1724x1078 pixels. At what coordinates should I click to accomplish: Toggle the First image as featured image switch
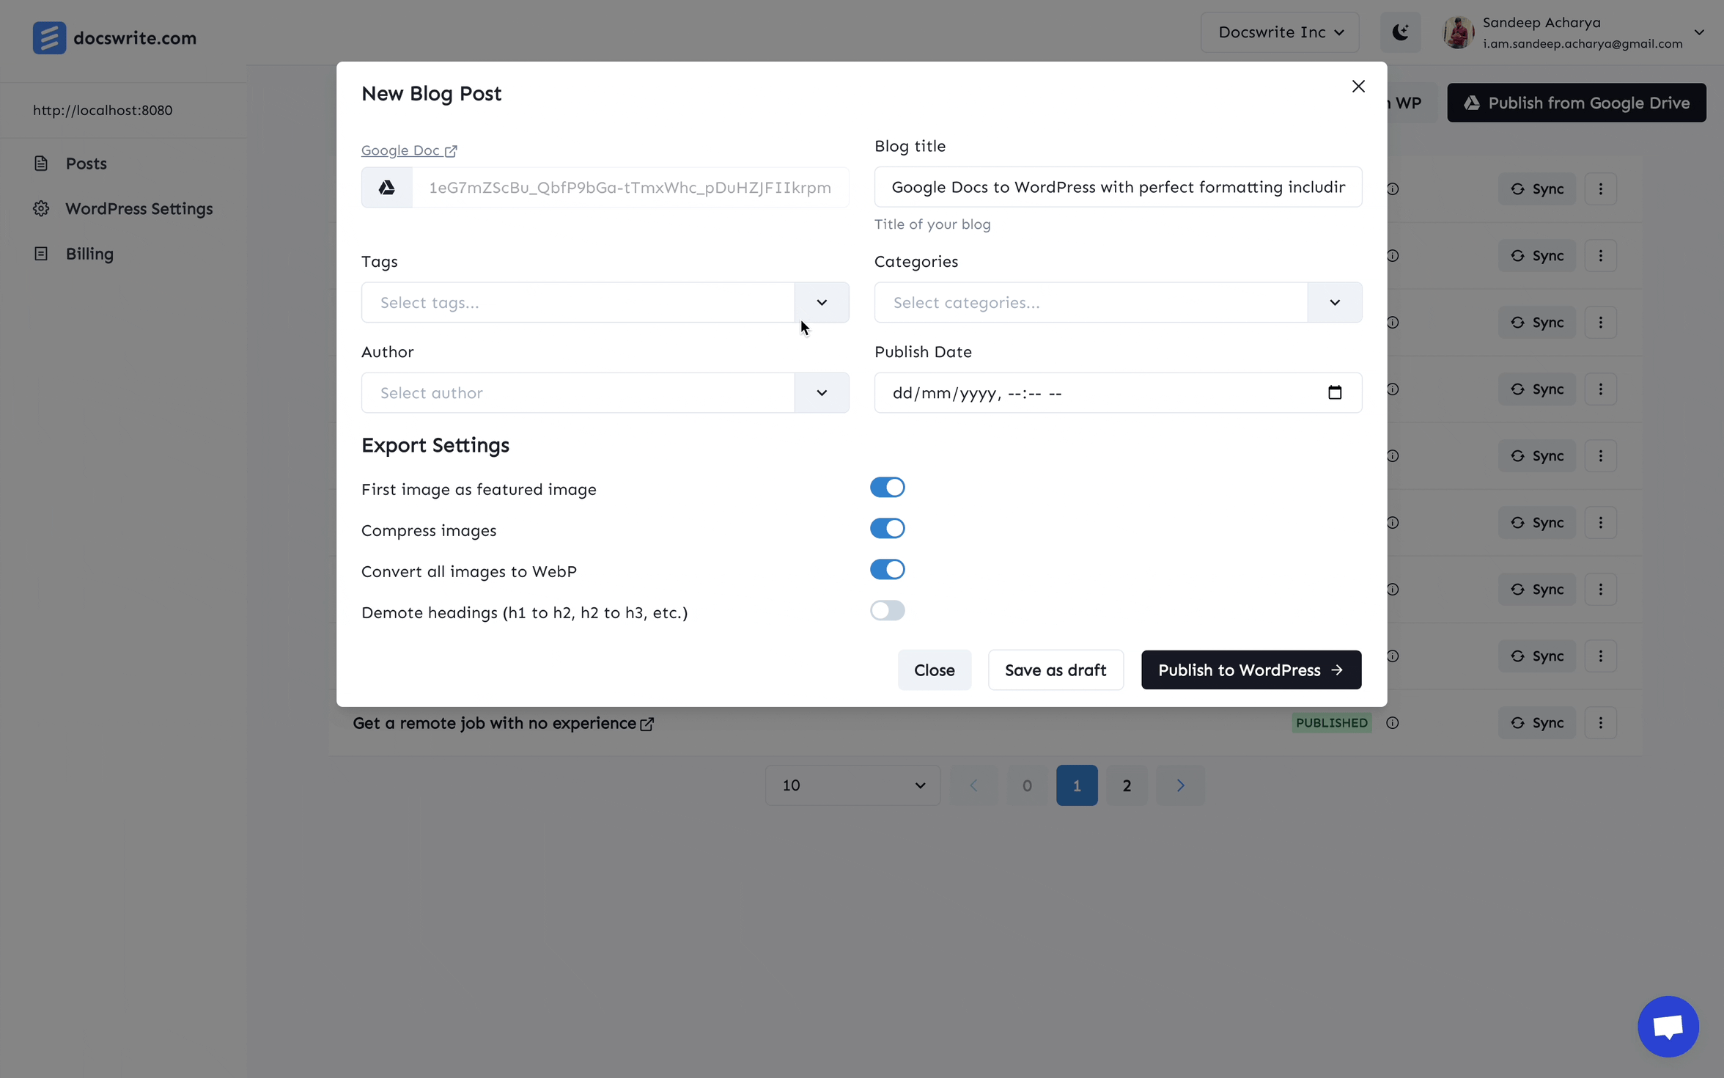click(888, 487)
